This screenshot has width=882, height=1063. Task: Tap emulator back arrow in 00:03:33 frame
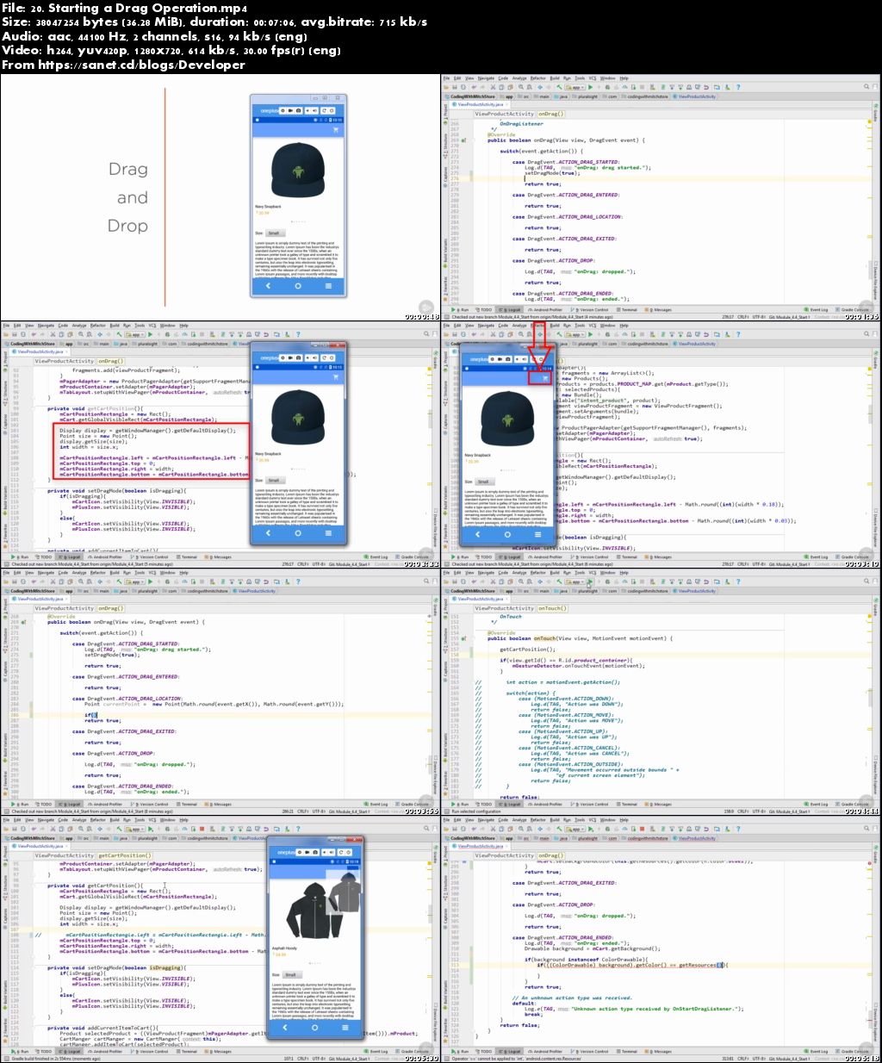coord(268,533)
